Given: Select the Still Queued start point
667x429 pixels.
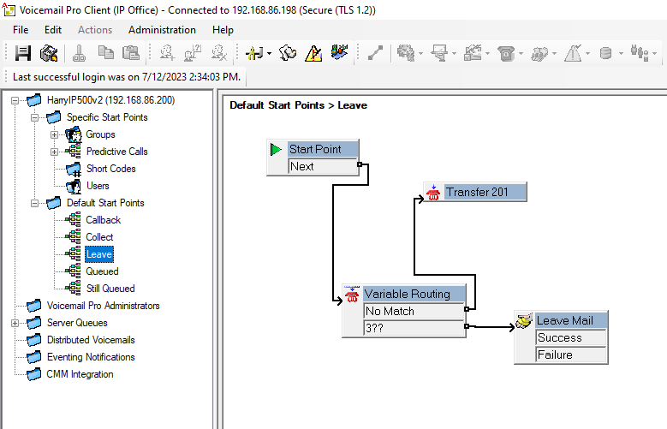Looking at the screenshot, I should 110,288.
